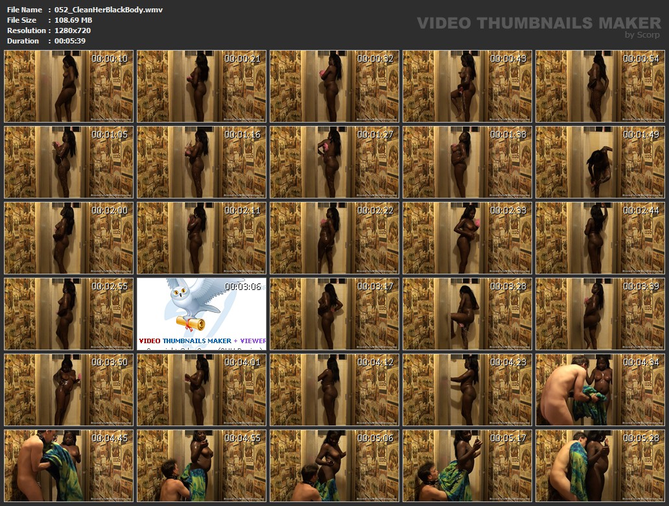Screen dimensions: 669x506
Task: Click the resolution value 1280x720
Action: 73,30
